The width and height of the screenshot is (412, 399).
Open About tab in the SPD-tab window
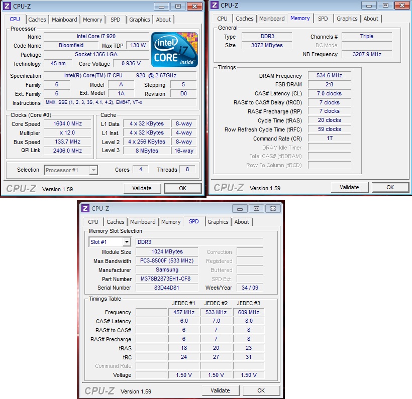(x=242, y=222)
